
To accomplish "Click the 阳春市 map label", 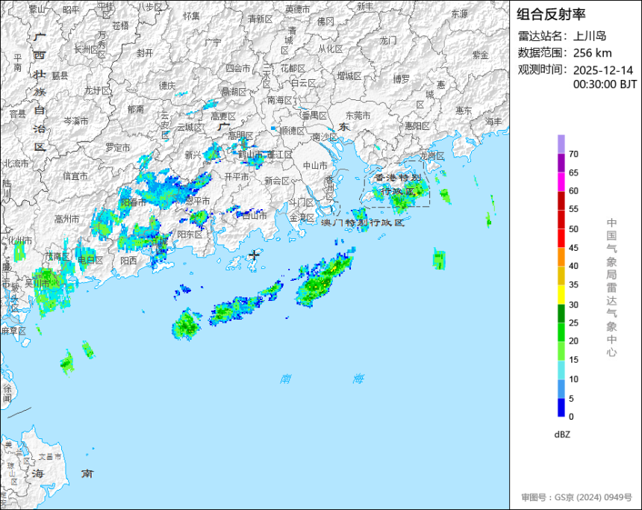I will point(134,202).
